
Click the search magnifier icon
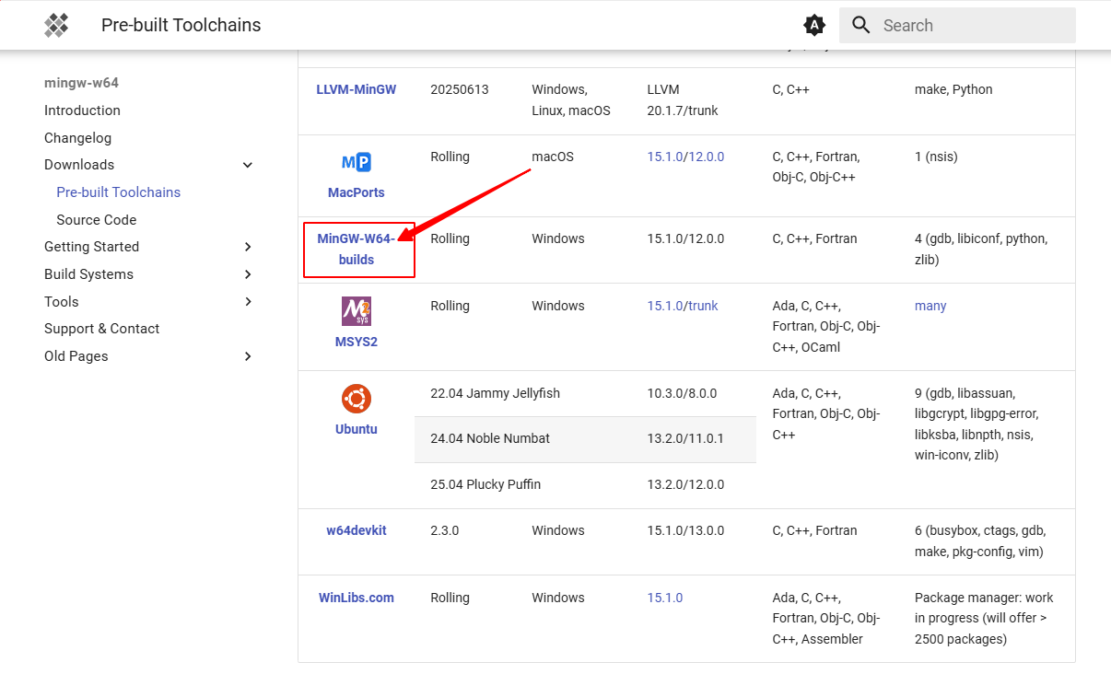pyautogui.click(x=861, y=25)
